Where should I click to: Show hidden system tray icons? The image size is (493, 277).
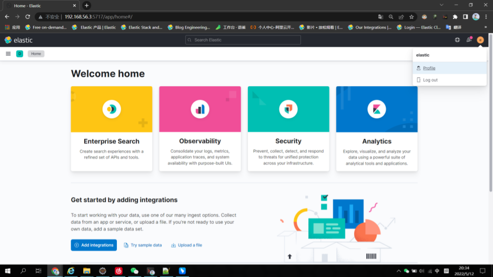[x=398, y=271]
